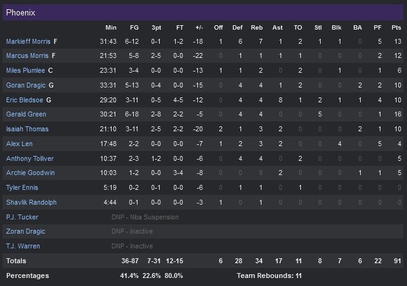Click the Min column header
Viewport: 407px width, 286px height.
point(111,28)
